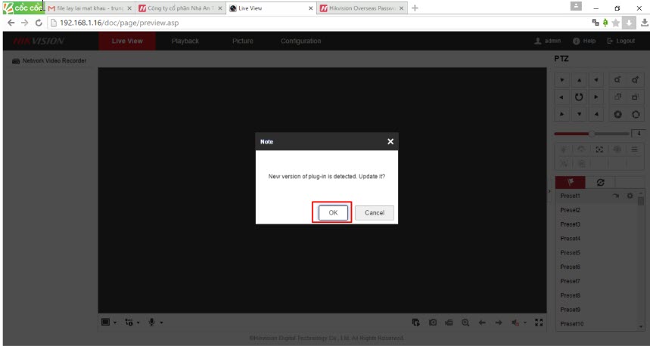Screen dimensions: 650x346
Task: Click the Preset1 settings gear icon
Action: tap(629, 196)
